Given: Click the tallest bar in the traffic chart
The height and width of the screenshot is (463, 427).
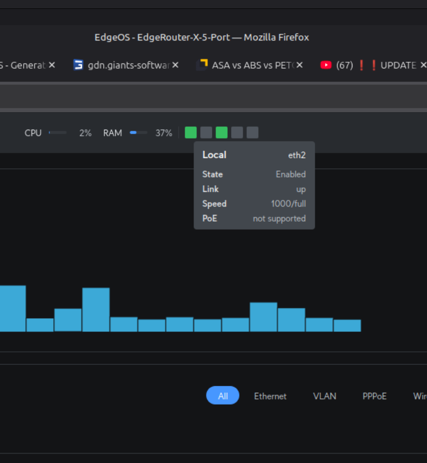Looking at the screenshot, I should point(13,308).
